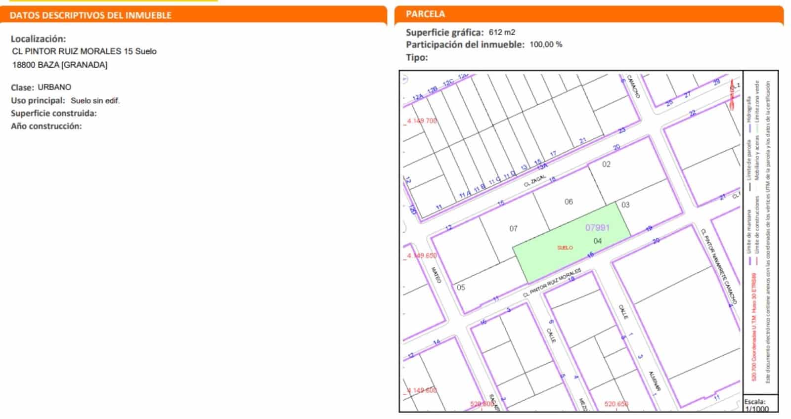The height and width of the screenshot is (419, 791).
Task: Select parcel 03 on the cadastral map
Action: (x=625, y=205)
